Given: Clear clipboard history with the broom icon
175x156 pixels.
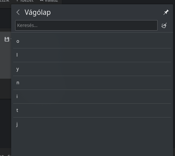Looking at the screenshot, I should pyautogui.click(x=164, y=26).
